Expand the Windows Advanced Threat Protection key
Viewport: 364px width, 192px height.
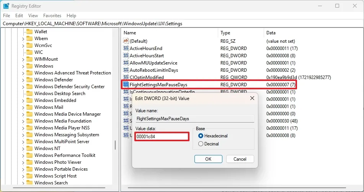[23, 73]
